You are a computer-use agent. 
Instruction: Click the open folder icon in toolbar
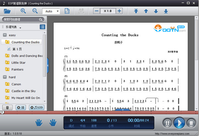[7, 11]
